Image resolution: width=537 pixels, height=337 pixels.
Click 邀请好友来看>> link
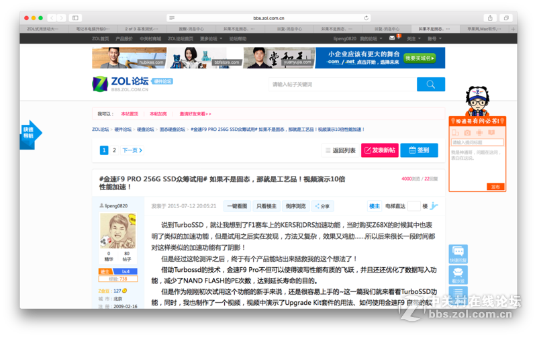coord(195,114)
